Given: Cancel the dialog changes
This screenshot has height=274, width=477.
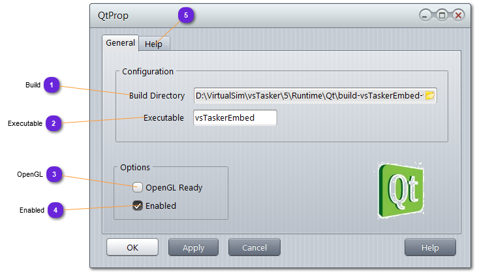Looking at the screenshot, I should point(254,247).
